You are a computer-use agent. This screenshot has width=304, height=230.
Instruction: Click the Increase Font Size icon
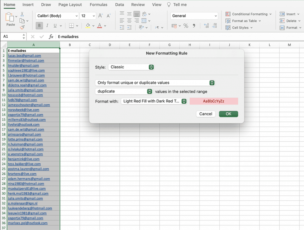[x=101, y=16]
